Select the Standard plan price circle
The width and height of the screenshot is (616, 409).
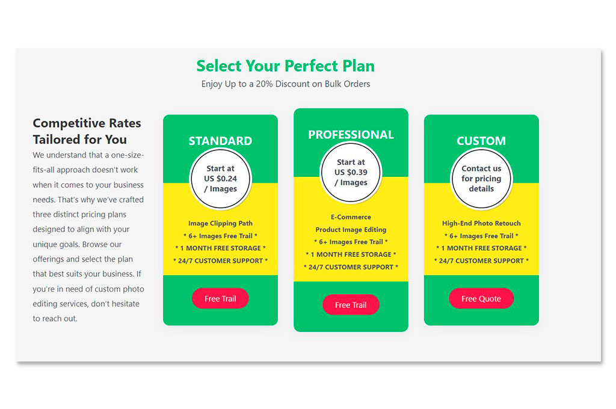click(220, 179)
